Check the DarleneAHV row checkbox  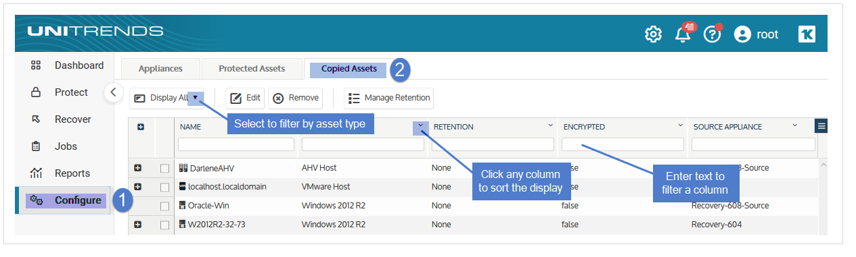click(164, 168)
